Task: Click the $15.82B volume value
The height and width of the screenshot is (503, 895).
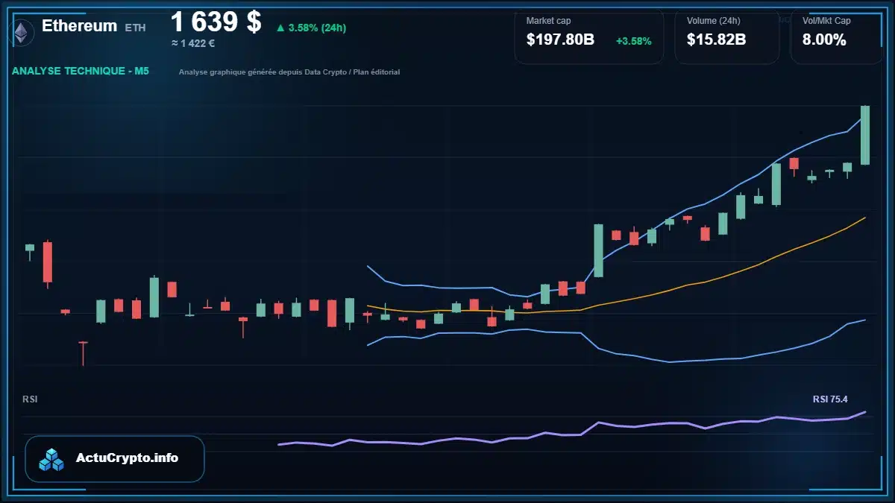Action: [716, 40]
